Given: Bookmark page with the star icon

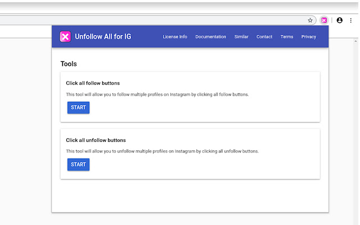Looking at the screenshot, I should point(310,20).
